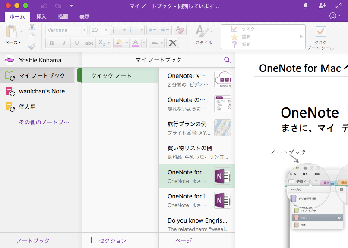Switch to the 挿入 (Insert) tab
348x248 pixels.
pyautogui.click(x=41, y=17)
